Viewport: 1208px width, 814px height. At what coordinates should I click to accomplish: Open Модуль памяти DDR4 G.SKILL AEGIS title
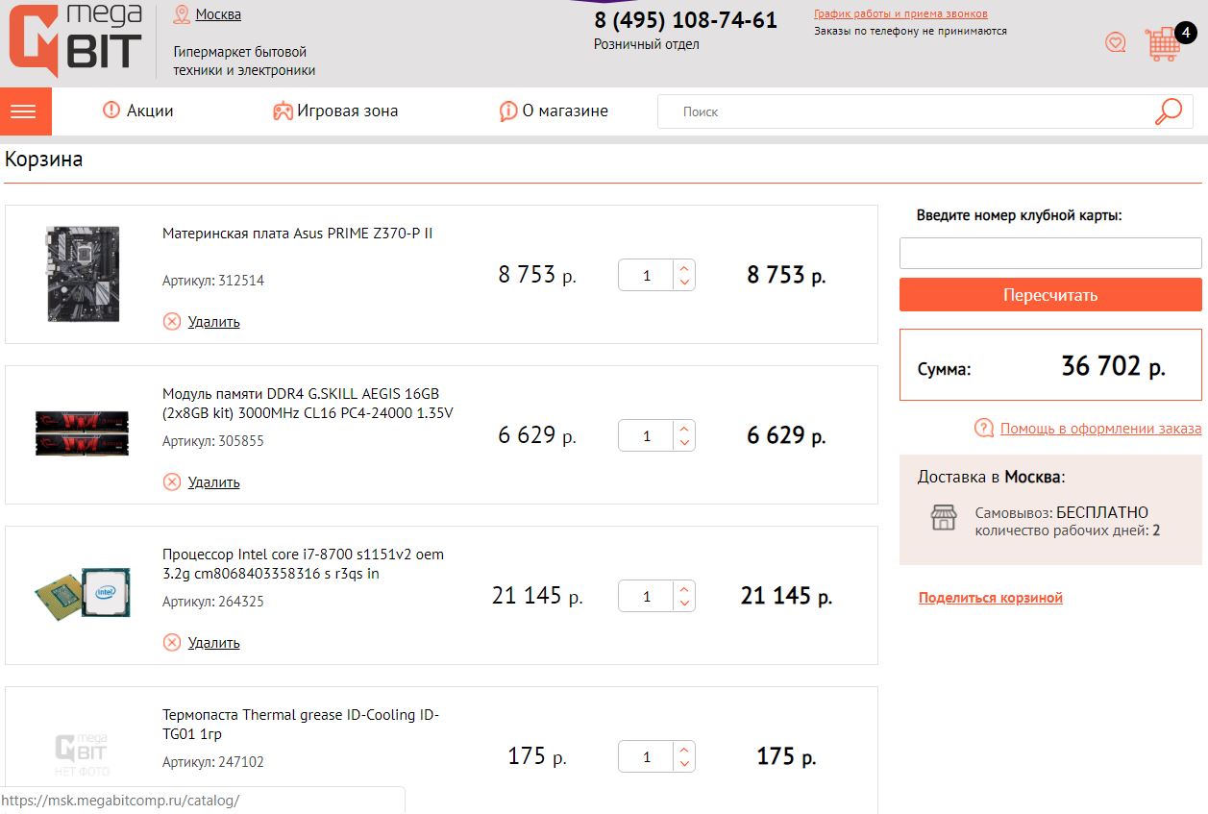[x=308, y=404]
